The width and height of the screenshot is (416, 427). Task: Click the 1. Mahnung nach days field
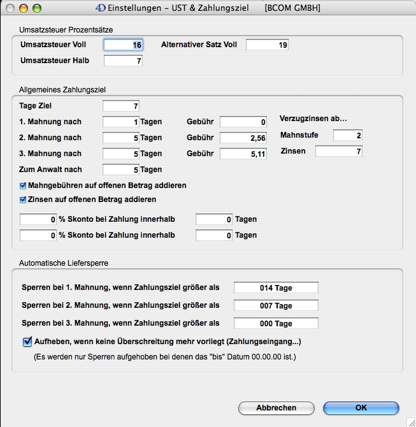click(x=120, y=122)
